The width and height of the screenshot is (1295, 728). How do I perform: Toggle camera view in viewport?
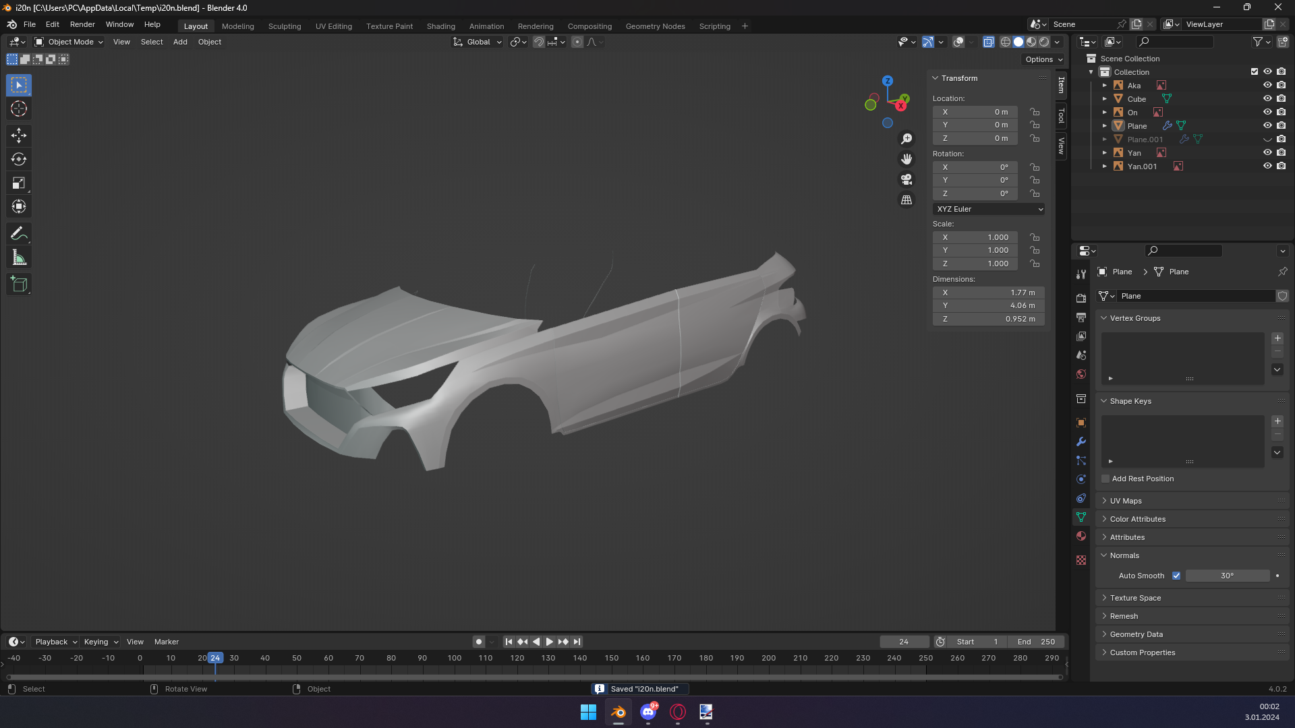(x=906, y=179)
